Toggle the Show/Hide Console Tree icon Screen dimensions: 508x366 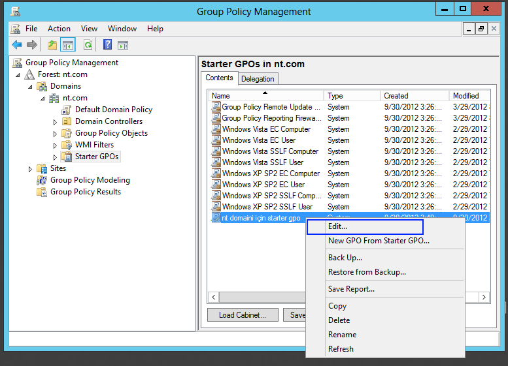[68, 45]
